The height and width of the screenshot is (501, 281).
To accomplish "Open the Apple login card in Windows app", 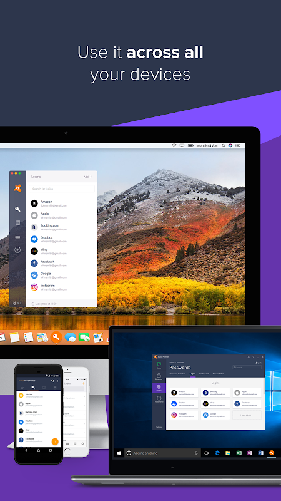I will pyautogui.click(x=247, y=393).
